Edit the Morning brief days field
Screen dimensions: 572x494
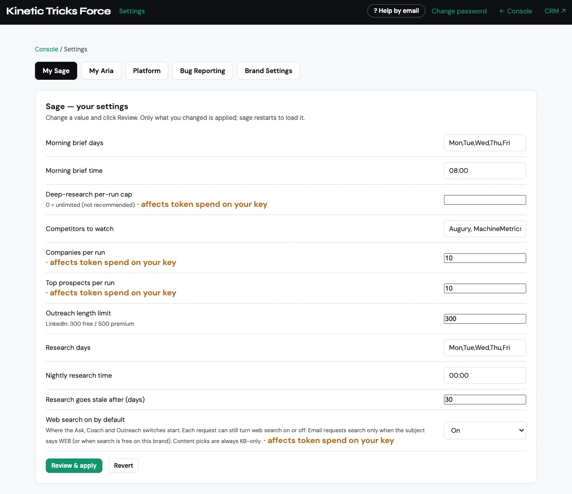tap(485, 143)
